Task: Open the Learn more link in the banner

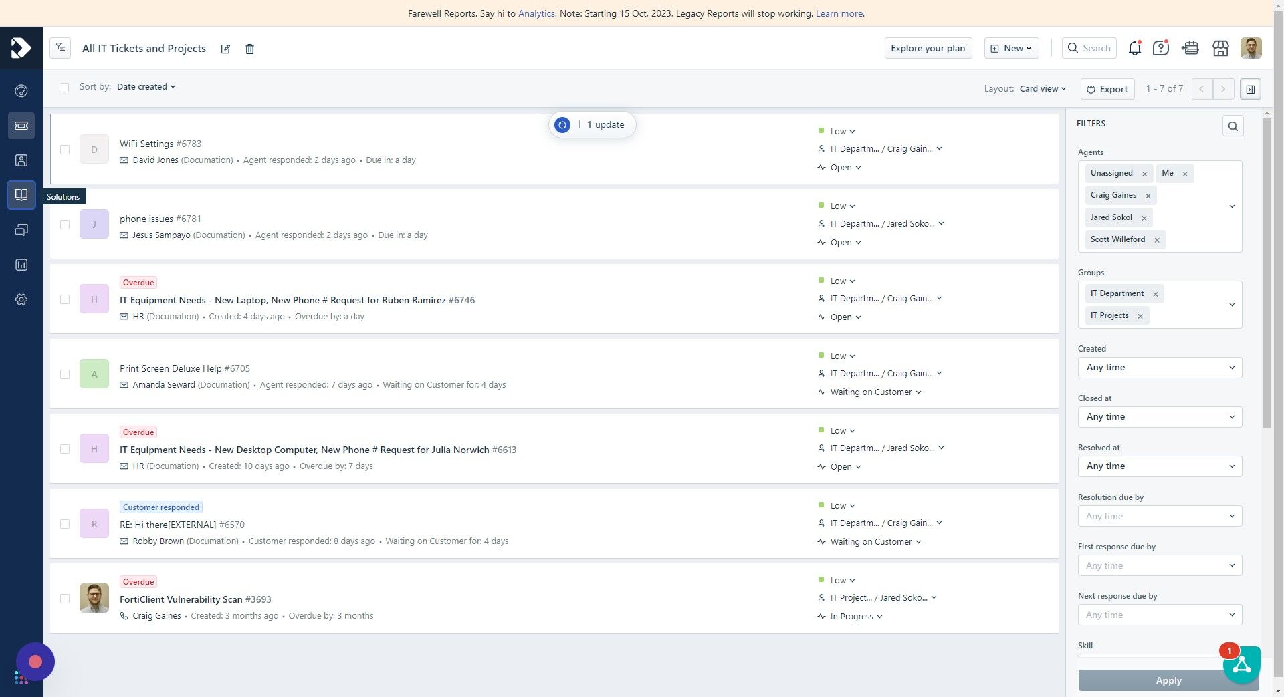Action: pyautogui.click(x=839, y=13)
